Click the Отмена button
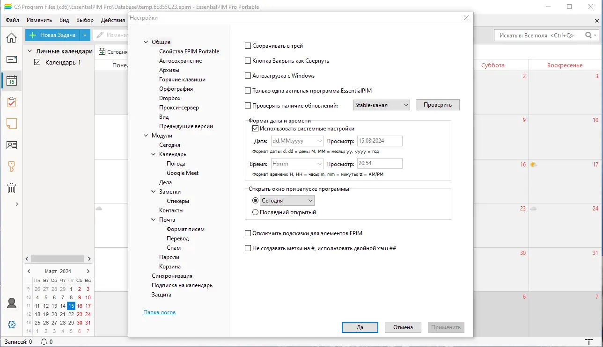This screenshot has height=347, width=603. coord(403,327)
